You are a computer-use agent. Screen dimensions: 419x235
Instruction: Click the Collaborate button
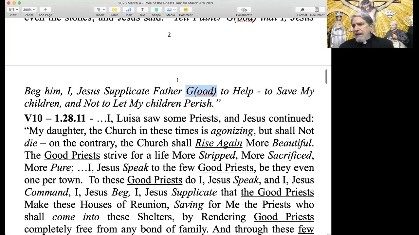[244, 11]
